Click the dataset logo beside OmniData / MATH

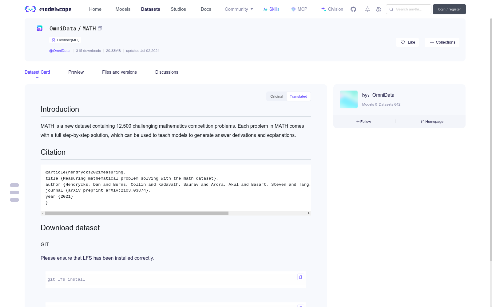tap(40, 28)
